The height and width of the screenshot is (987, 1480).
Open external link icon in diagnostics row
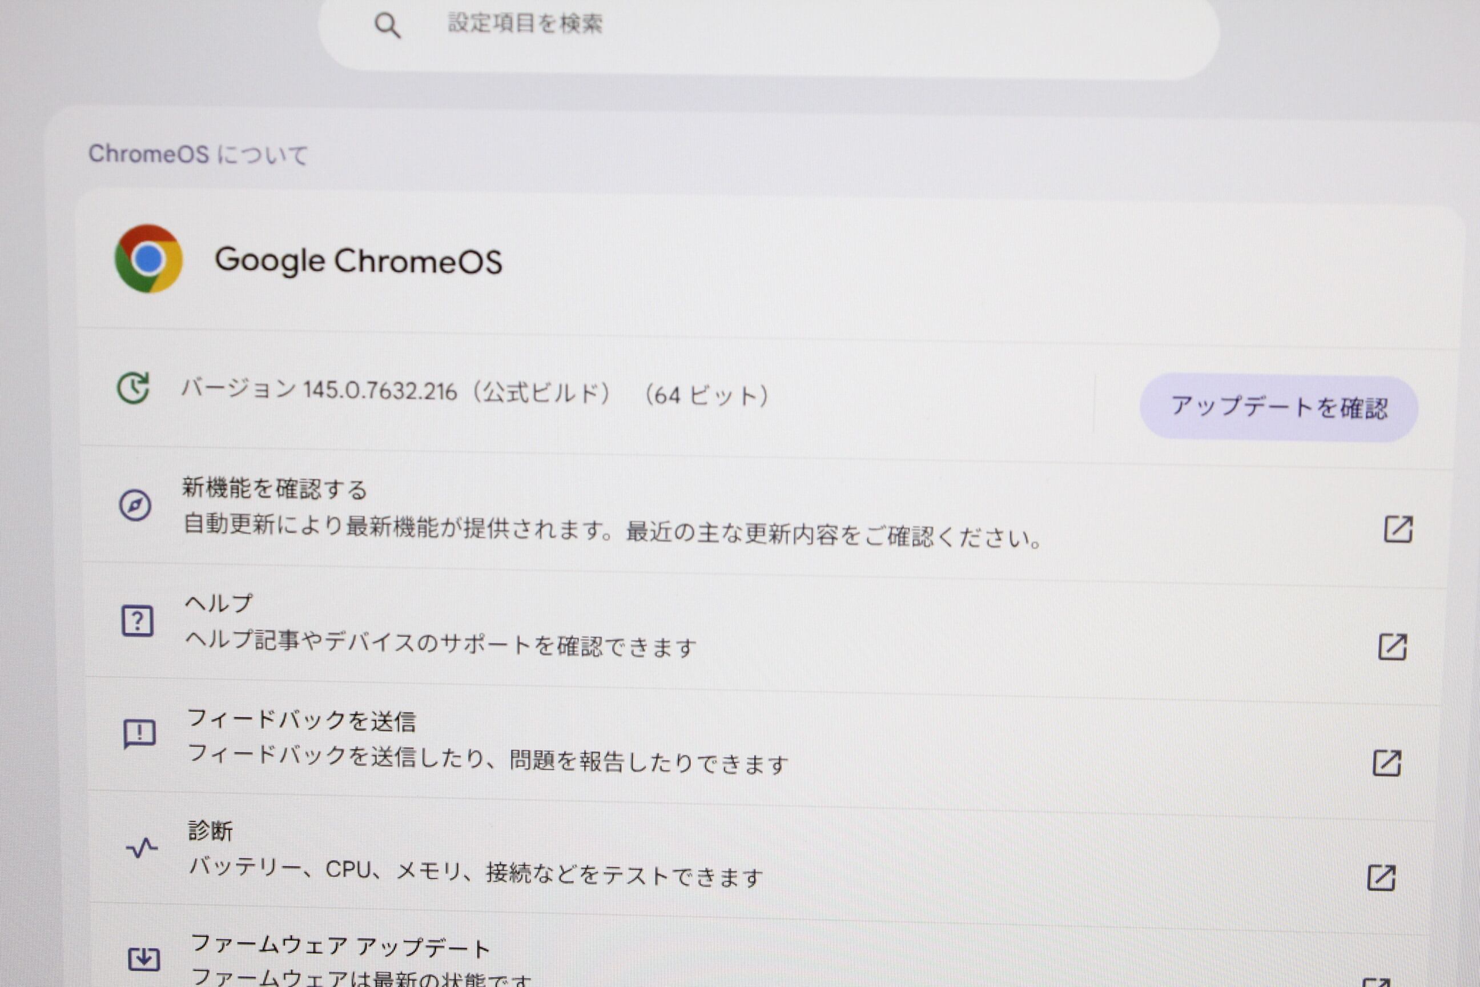1381,877
